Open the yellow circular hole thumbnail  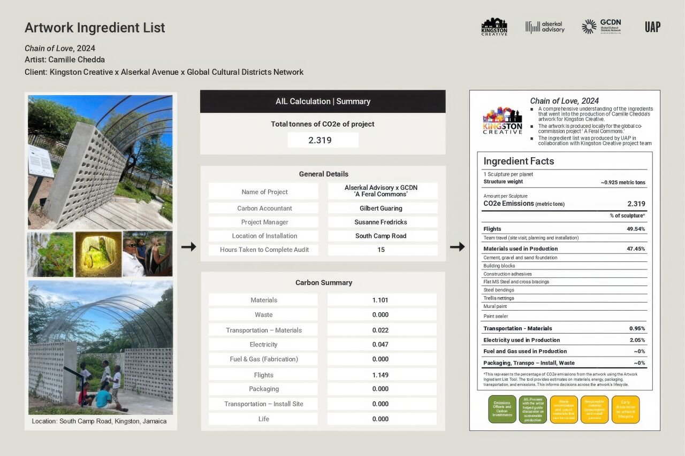tap(98, 254)
